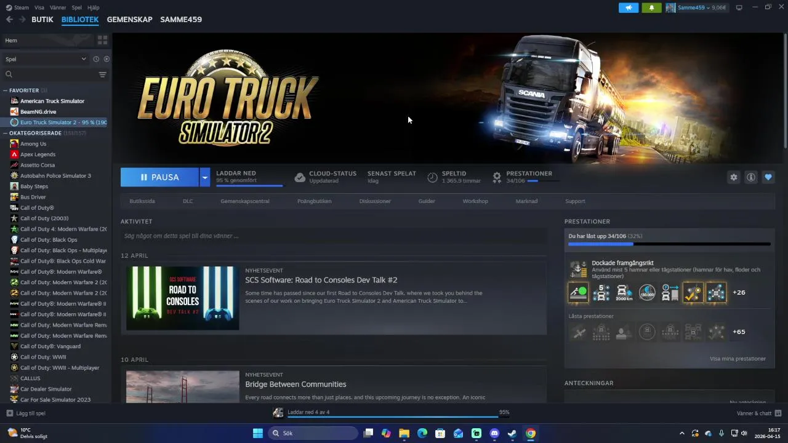
Task: Click Visa mina prestationer link
Action: [x=738, y=359]
